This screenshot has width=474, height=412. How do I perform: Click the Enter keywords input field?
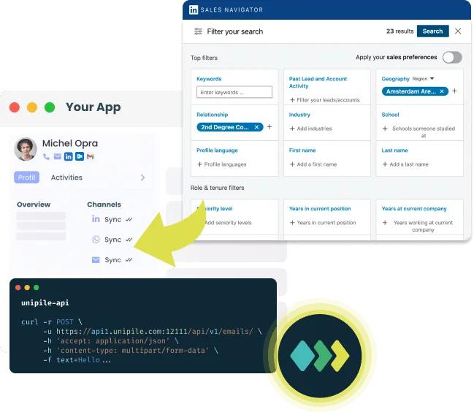234,92
